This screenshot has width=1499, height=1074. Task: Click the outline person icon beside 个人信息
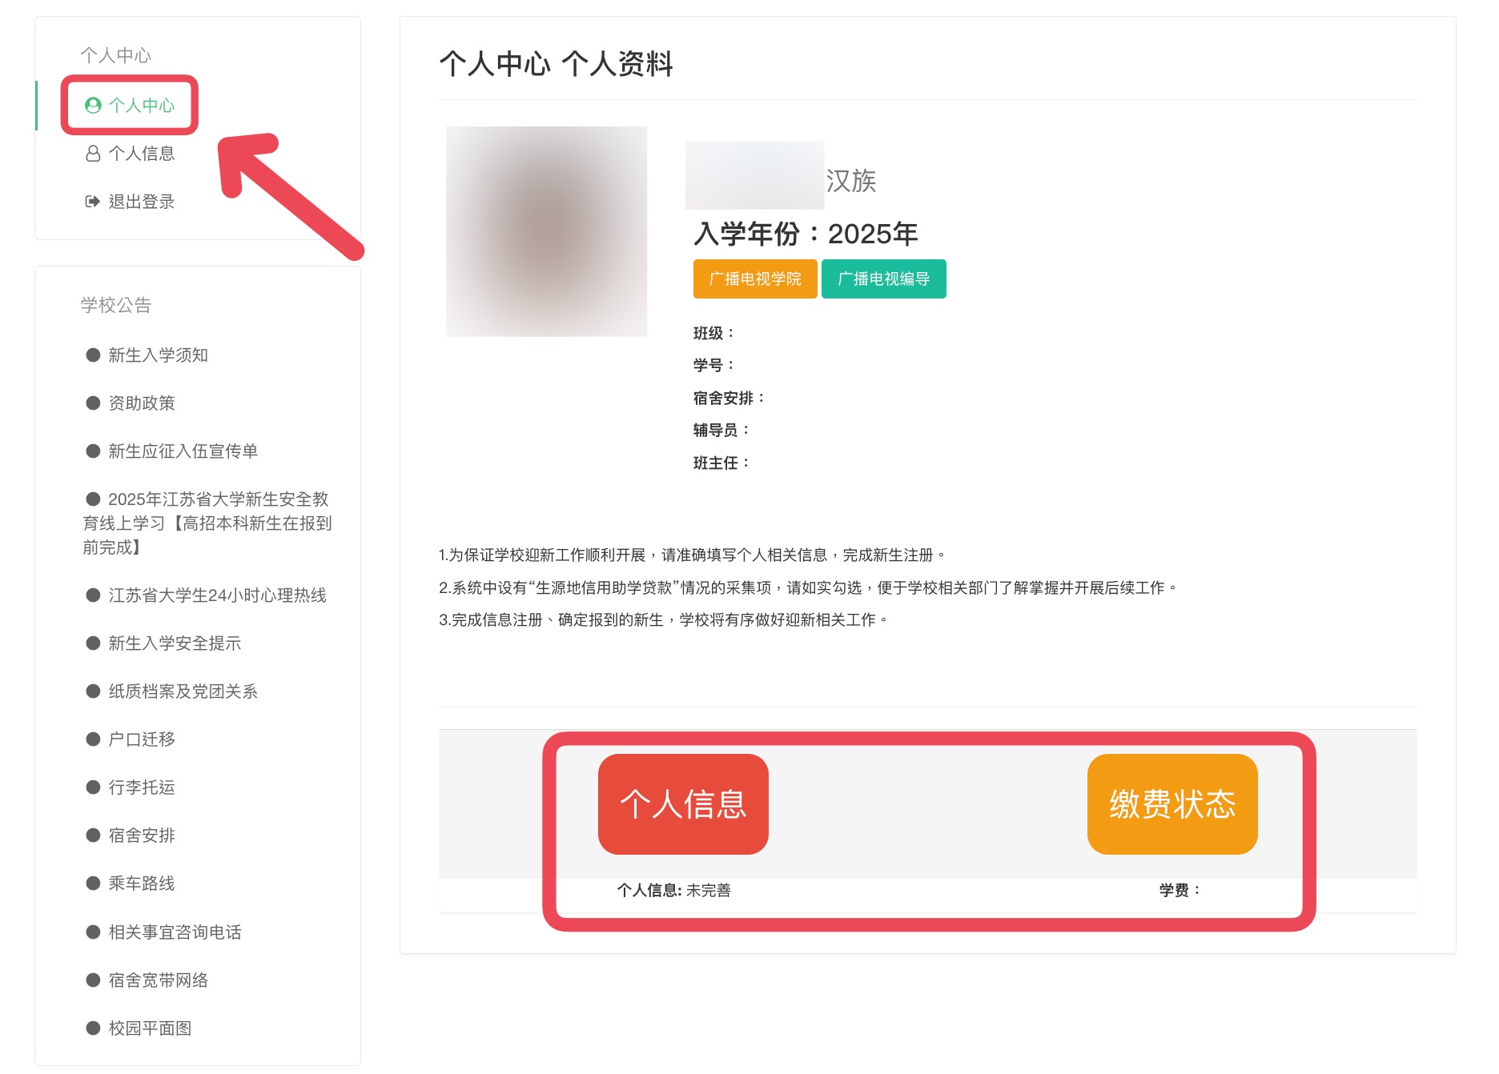pyautogui.click(x=93, y=154)
